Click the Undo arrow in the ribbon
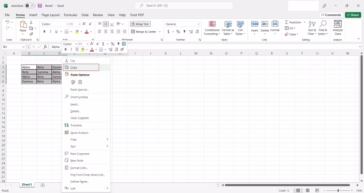 coord(7,22)
